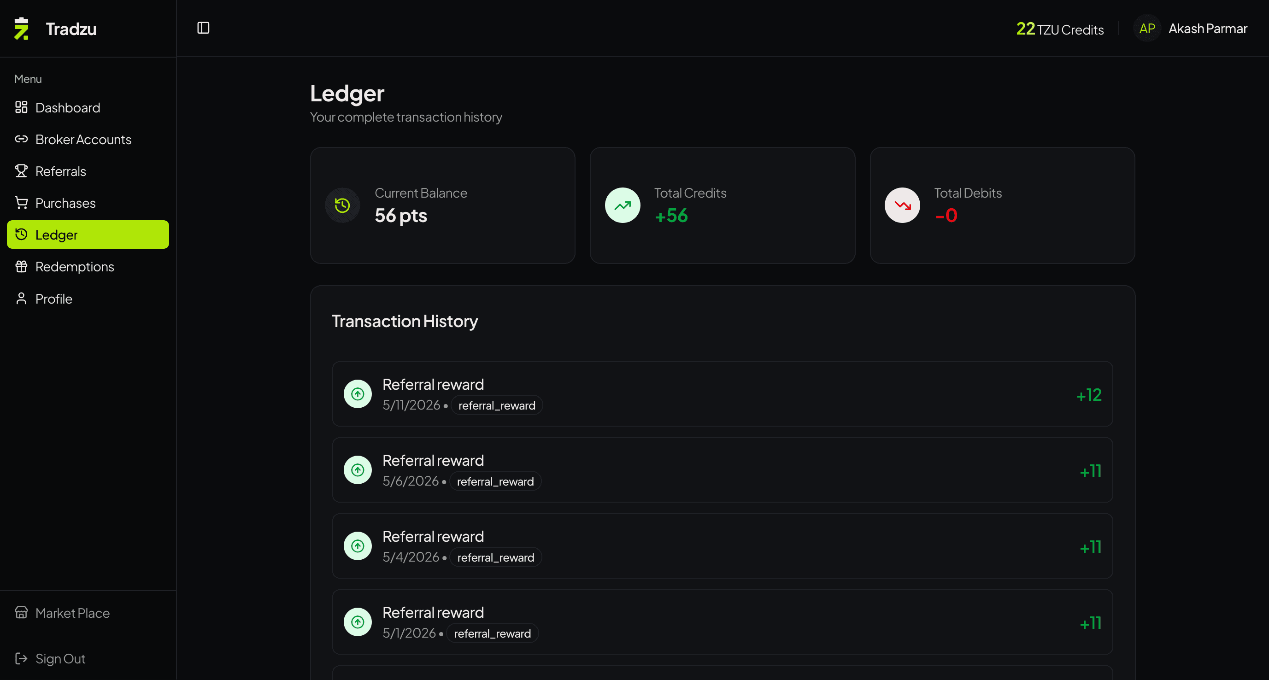The image size is (1269, 680).
Task: Click +11 amount on 5/6/2026 row
Action: pos(1090,471)
